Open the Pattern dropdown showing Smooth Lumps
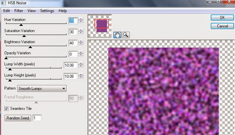Screen dimensions: 235x135 [42, 89]
